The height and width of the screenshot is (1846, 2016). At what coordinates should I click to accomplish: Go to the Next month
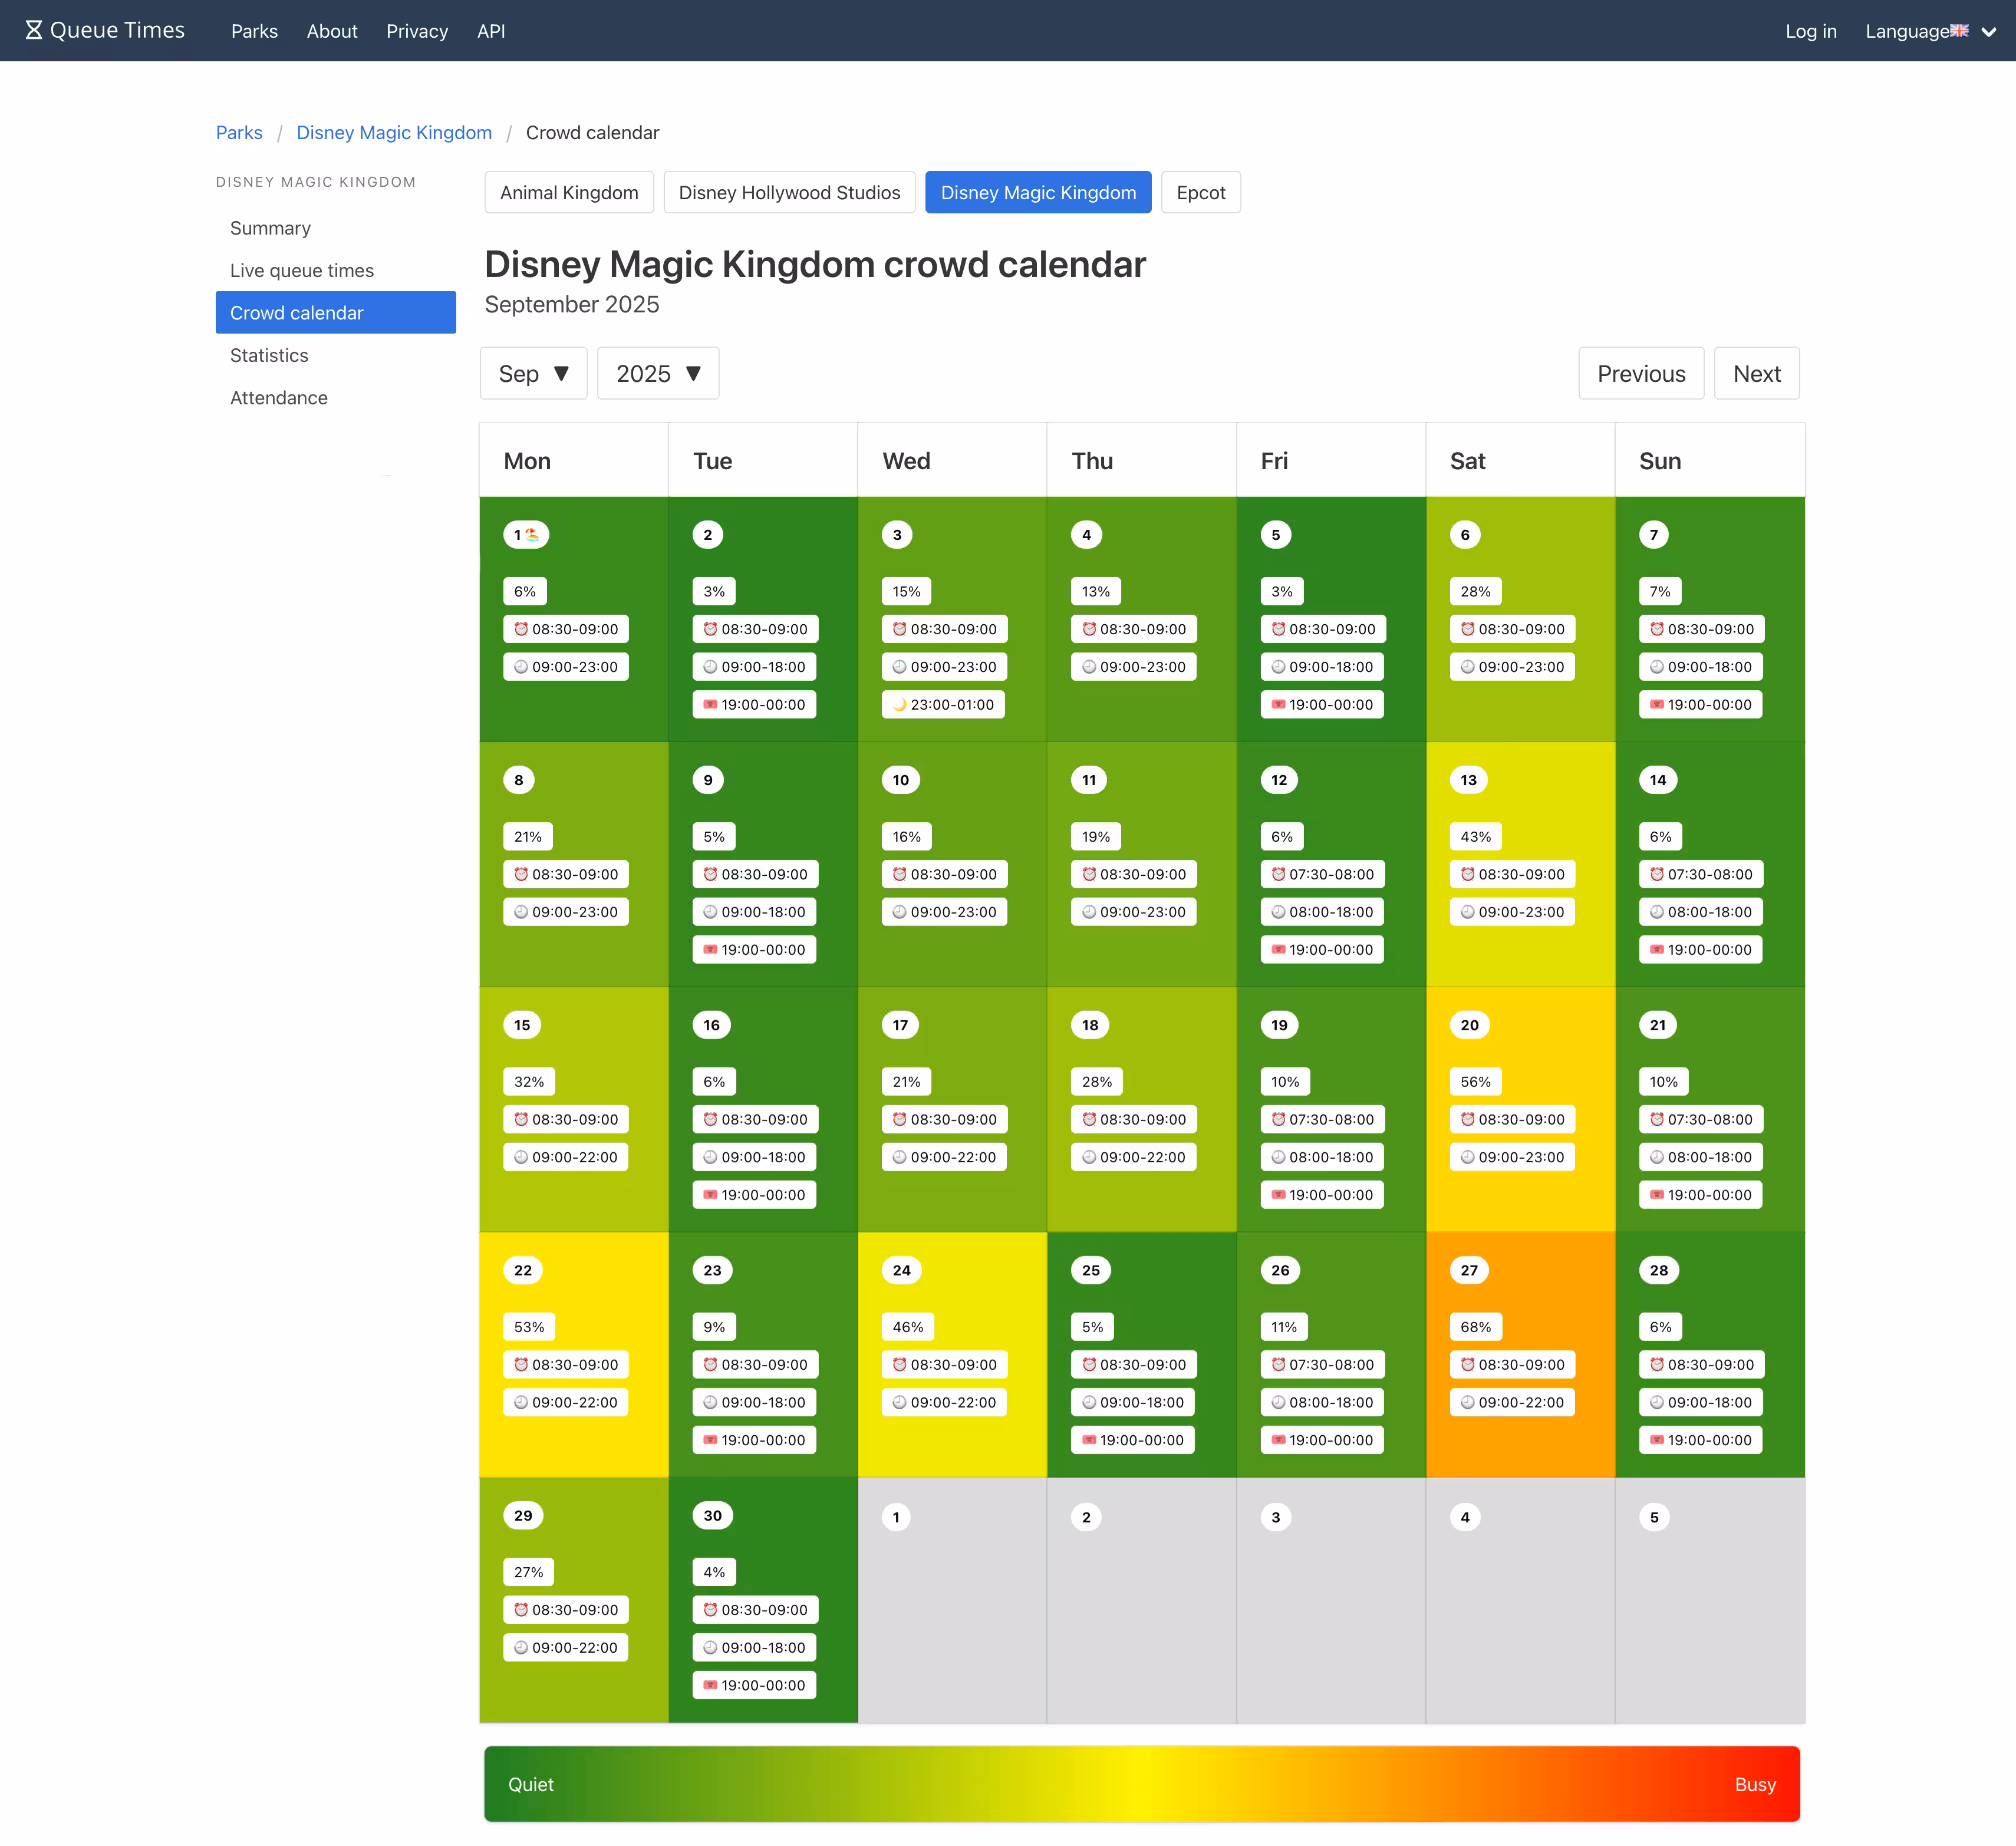click(1756, 374)
